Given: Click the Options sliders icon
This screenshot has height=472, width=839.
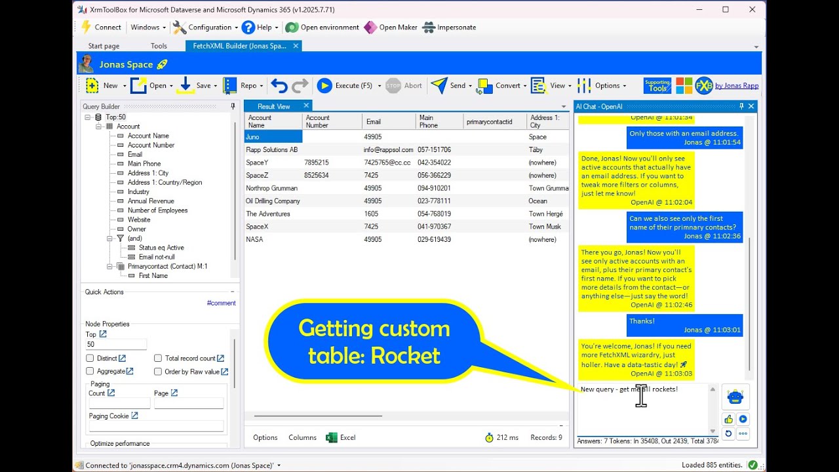Looking at the screenshot, I should (584, 85).
